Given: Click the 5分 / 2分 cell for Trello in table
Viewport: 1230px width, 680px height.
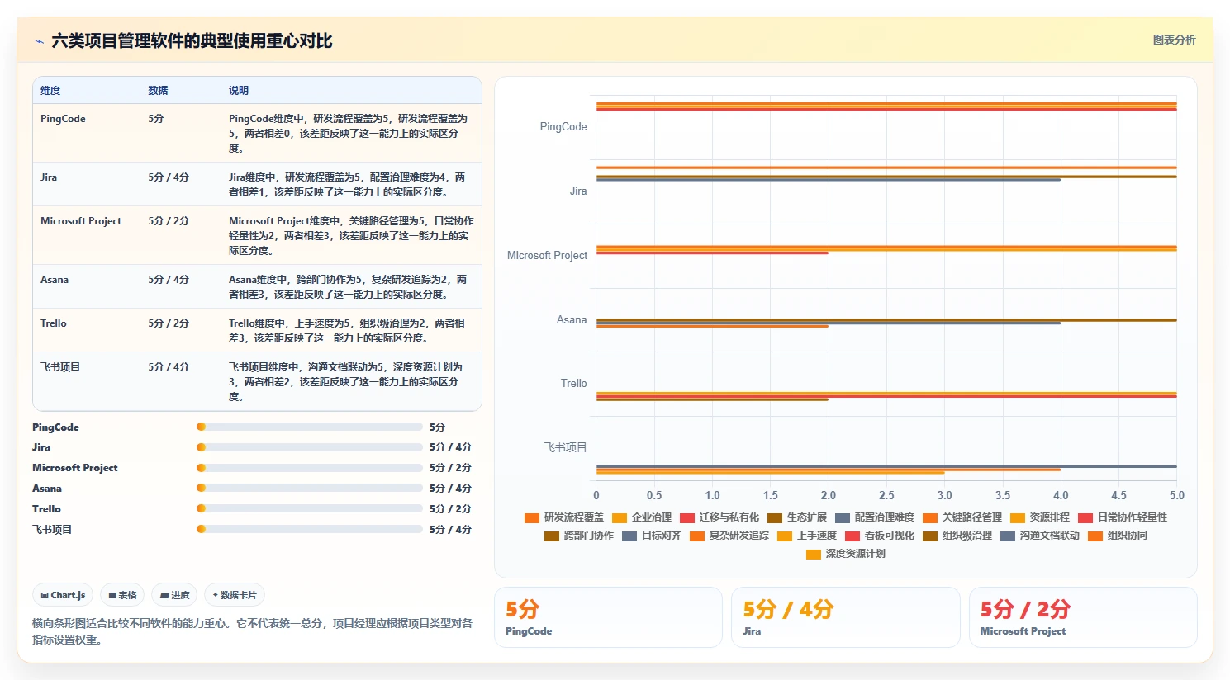Looking at the screenshot, I should pos(169,323).
